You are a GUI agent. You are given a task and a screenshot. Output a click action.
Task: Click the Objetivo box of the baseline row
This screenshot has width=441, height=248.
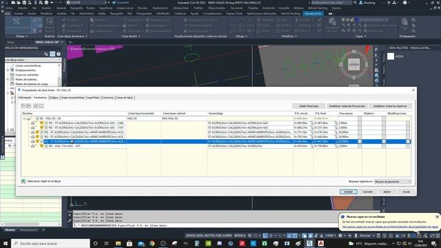[384, 118]
